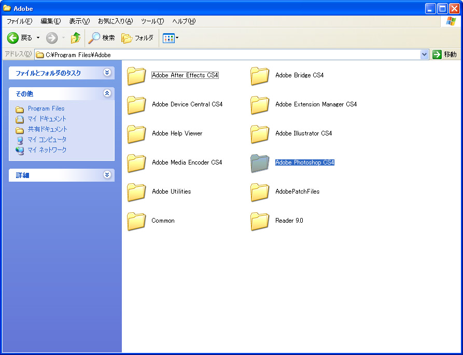Maximize the Adobe window
Image resolution: width=463 pixels, height=355 pixels.
pos(442,9)
